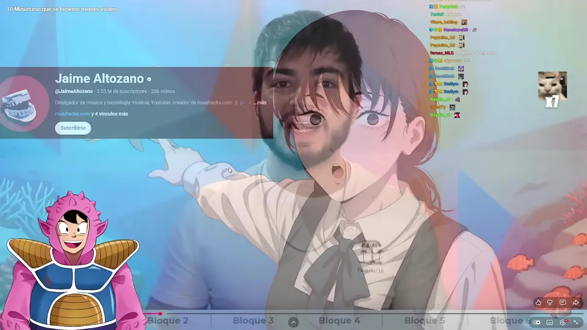Click the Suscribirse button
The width and height of the screenshot is (587, 330).
pos(73,128)
